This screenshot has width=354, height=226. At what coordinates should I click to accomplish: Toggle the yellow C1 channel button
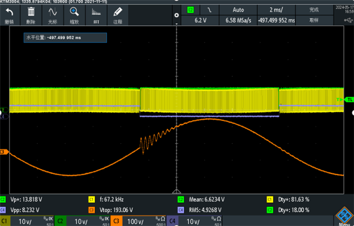point(5,221)
